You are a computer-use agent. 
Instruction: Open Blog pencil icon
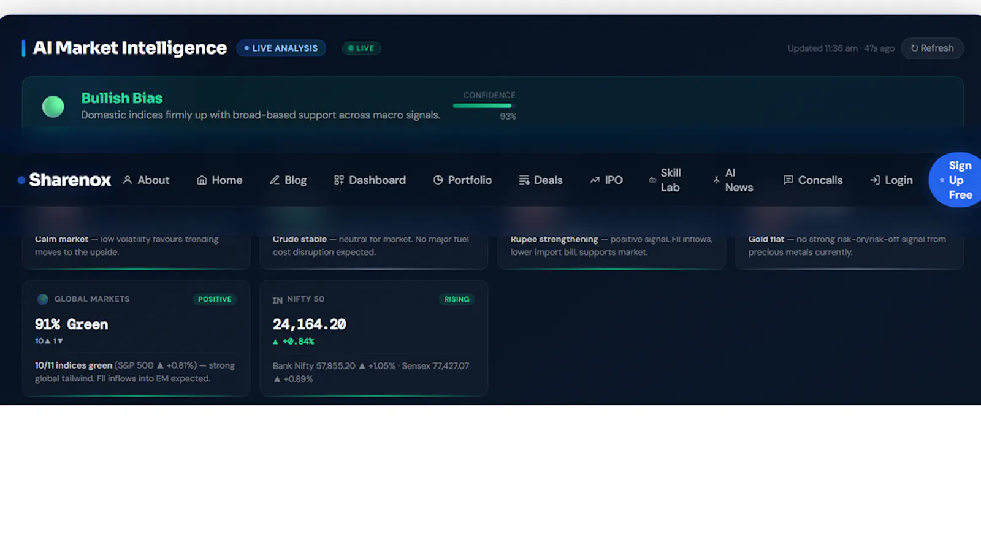(x=275, y=180)
